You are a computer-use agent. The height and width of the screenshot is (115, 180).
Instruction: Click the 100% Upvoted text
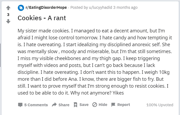click(x=160, y=105)
